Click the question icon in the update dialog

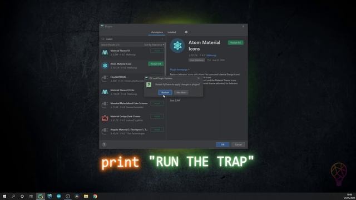[149, 85]
